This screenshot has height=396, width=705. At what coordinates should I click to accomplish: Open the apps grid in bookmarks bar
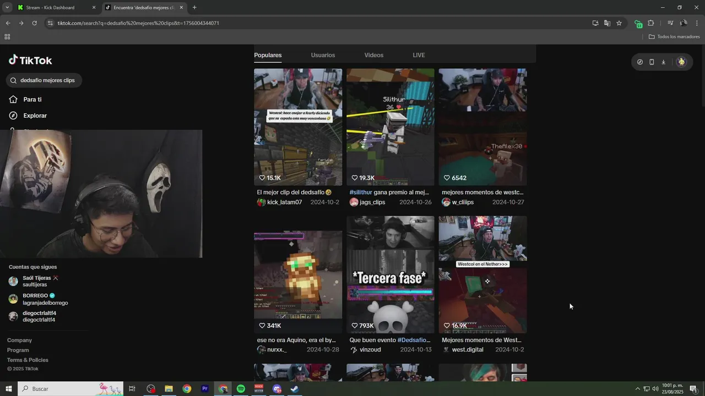(7, 37)
